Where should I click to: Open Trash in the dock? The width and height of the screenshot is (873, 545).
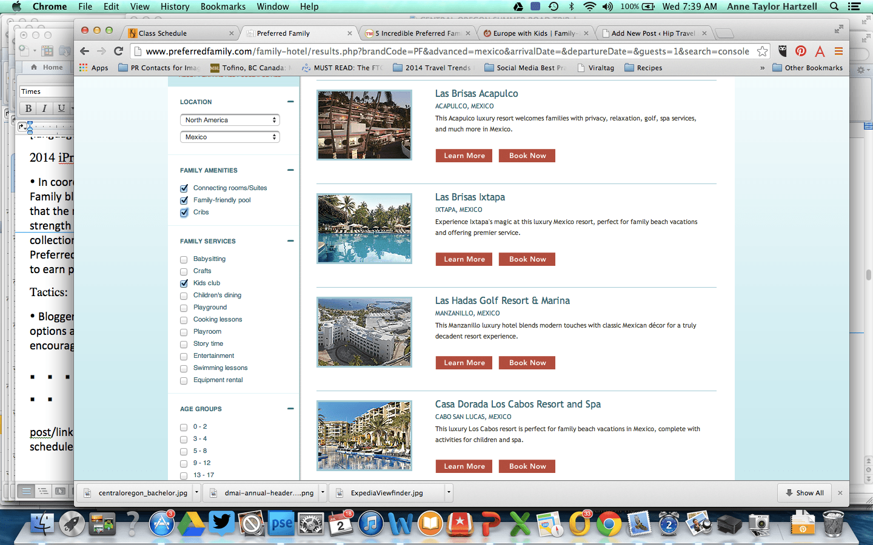tap(834, 523)
